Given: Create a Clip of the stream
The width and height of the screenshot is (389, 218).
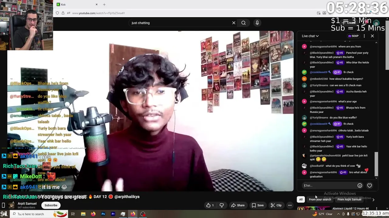Looking at the screenshot, I should tap(276, 205).
